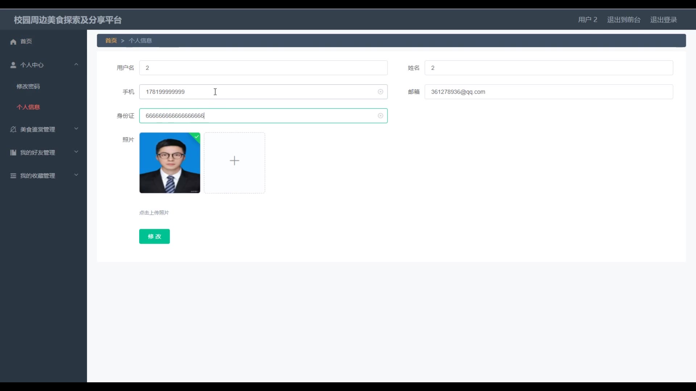Viewport: 696px width, 391px height.
Task: Click the 美食鉴赏管理 sidebar icon
Action: 13,129
